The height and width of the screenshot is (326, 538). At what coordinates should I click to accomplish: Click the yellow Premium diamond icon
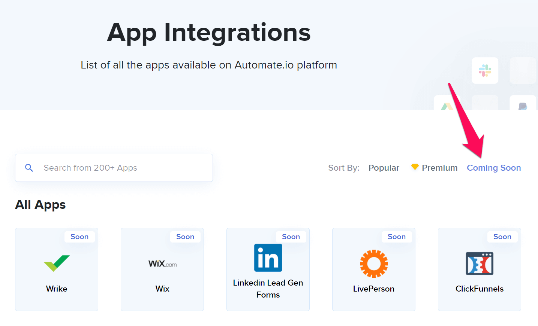point(415,167)
